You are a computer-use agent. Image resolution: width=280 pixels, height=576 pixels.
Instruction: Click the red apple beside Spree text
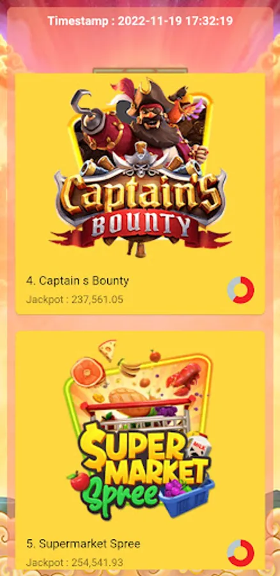(x=78, y=481)
